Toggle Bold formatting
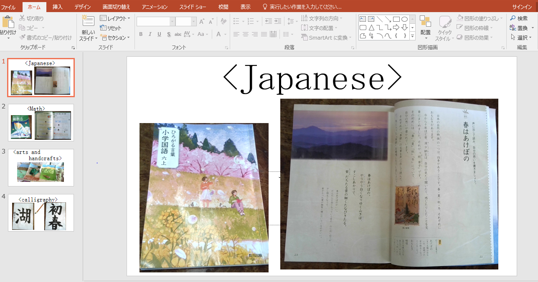The width and height of the screenshot is (538, 282). [141, 34]
